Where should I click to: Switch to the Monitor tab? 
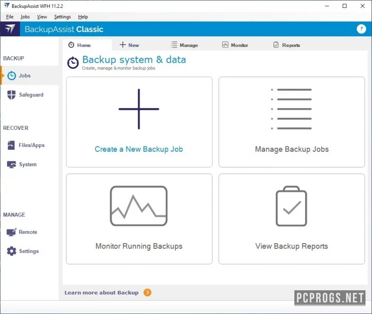pos(235,45)
